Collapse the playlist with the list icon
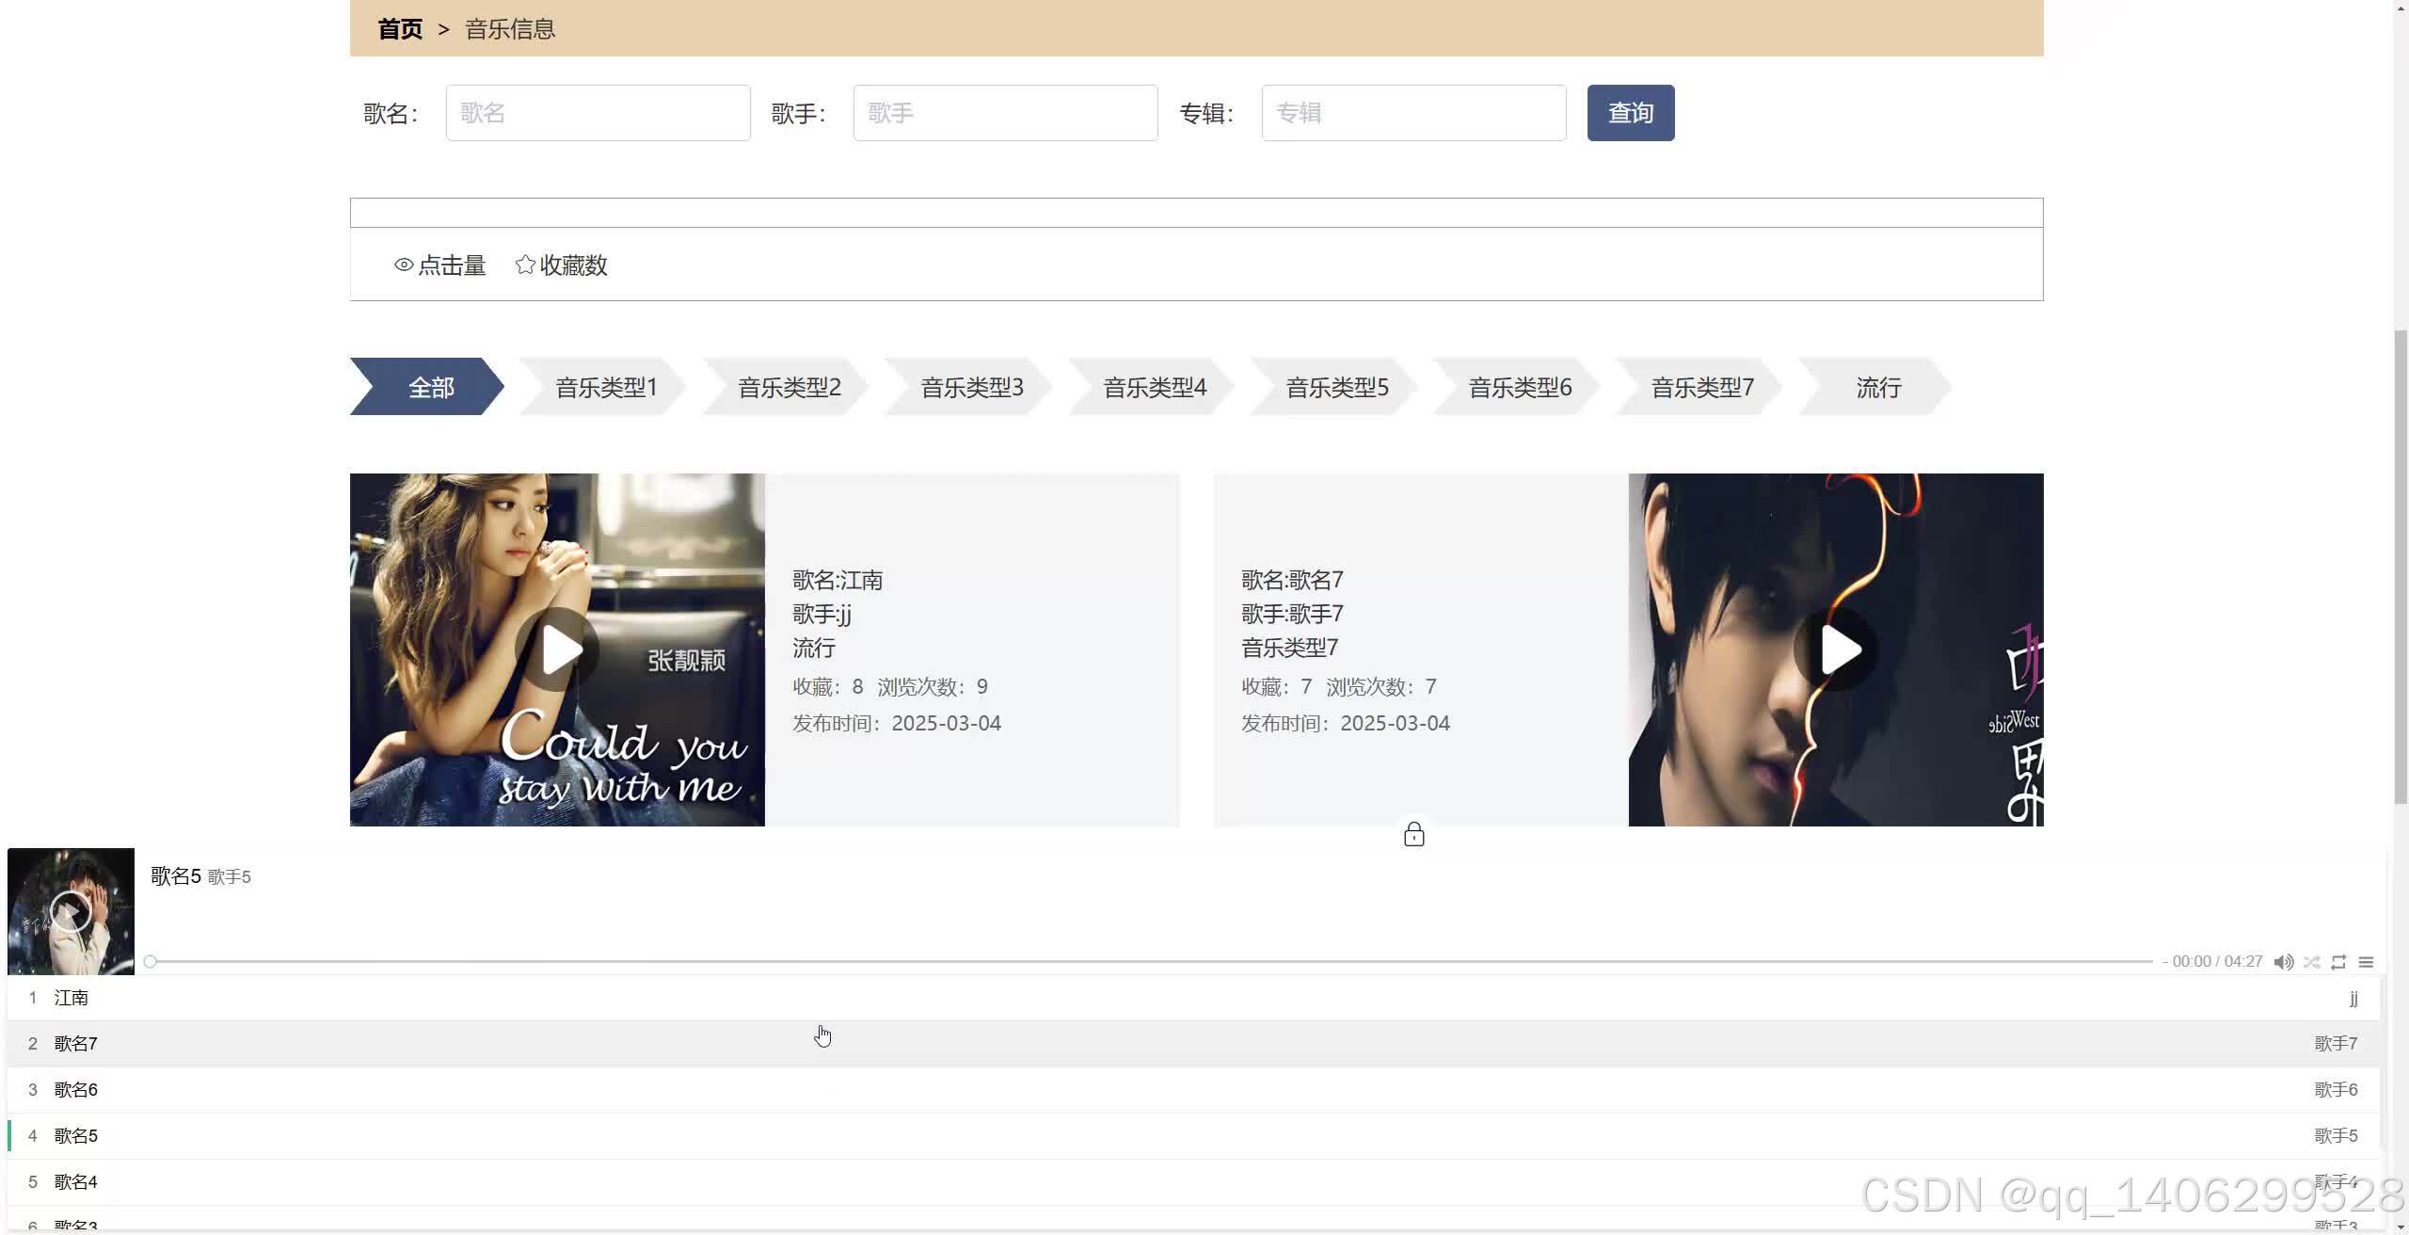 click(x=2366, y=962)
